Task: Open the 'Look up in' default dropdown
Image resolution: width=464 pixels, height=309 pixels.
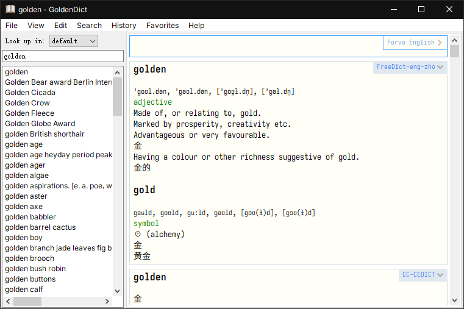Action: click(x=73, y=41)
